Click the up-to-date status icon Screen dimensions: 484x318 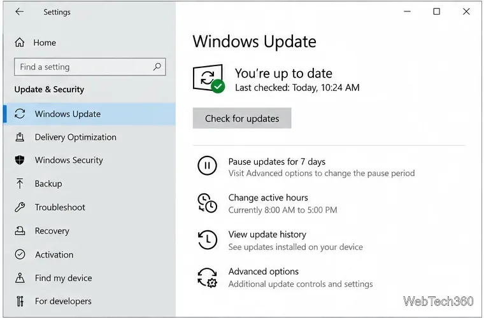point(209,78)
